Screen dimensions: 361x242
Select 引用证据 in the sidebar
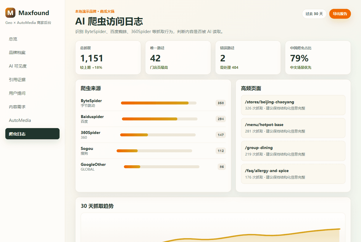point(32,80)
